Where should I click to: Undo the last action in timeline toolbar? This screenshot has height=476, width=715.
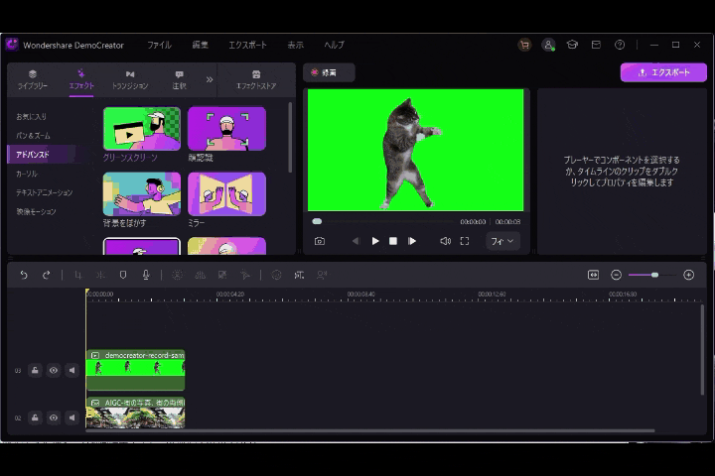pos(24,275)
